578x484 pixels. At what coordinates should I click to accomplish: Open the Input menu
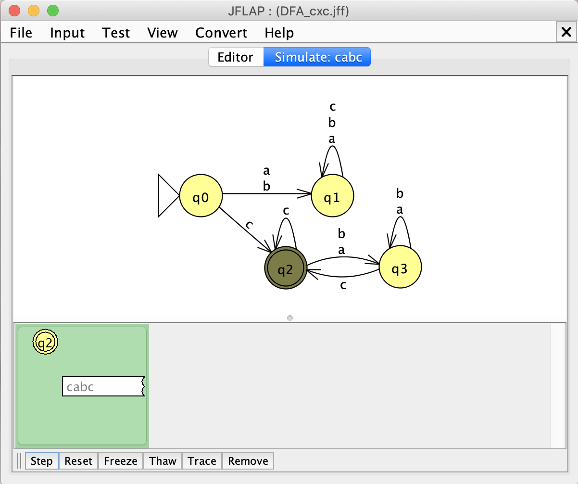tap(67, 33)
